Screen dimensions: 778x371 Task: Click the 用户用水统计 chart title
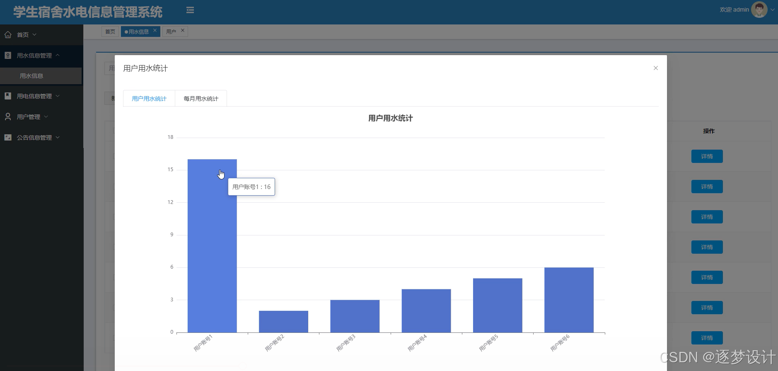tap(390, 118)
